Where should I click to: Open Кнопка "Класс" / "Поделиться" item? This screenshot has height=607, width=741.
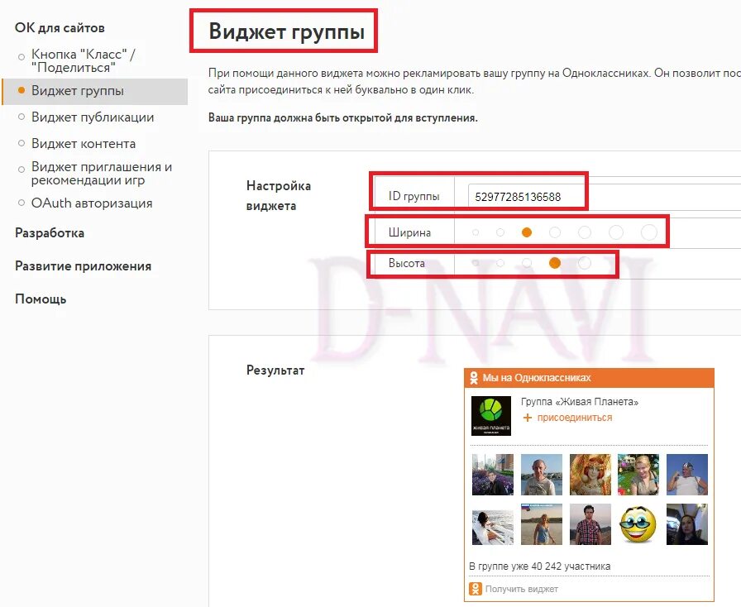tap(84, 61)
